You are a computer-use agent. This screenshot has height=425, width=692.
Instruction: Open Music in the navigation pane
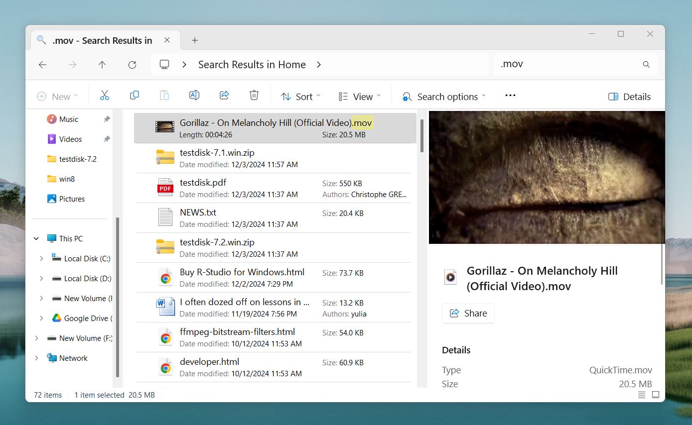coord(69,119)
